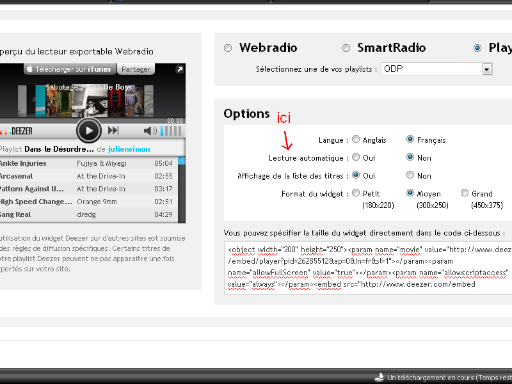Select the track Ankle Injuries
Screen dimensions: 512x384
[23, 163]
